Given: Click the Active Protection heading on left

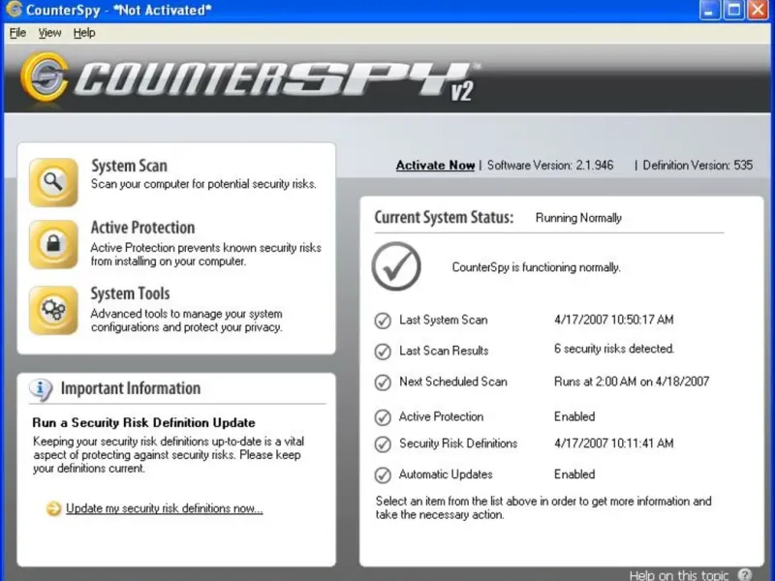Looking at the screenshot, I should tap(142, 228).
